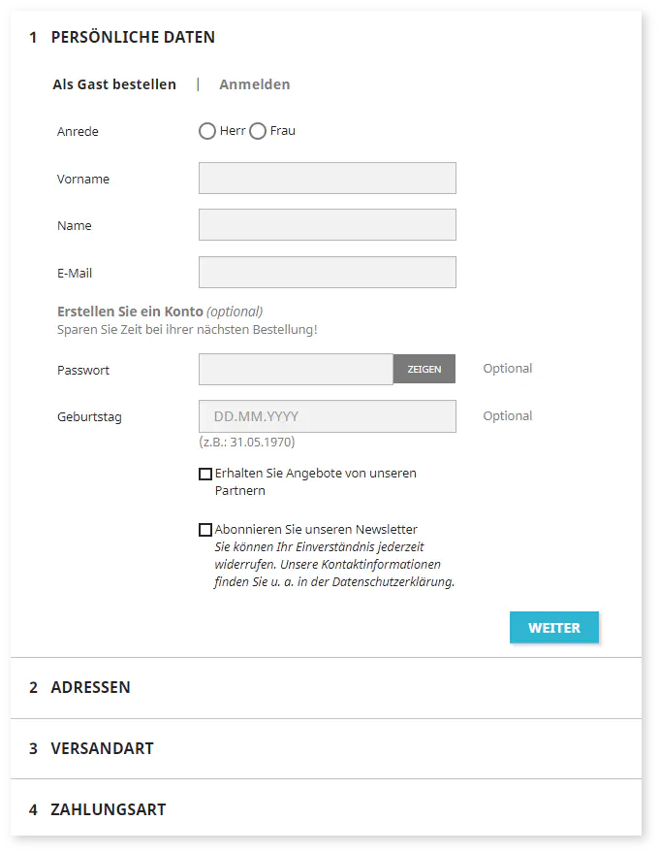Select Als Gast bestellen tab

[114, 84]
